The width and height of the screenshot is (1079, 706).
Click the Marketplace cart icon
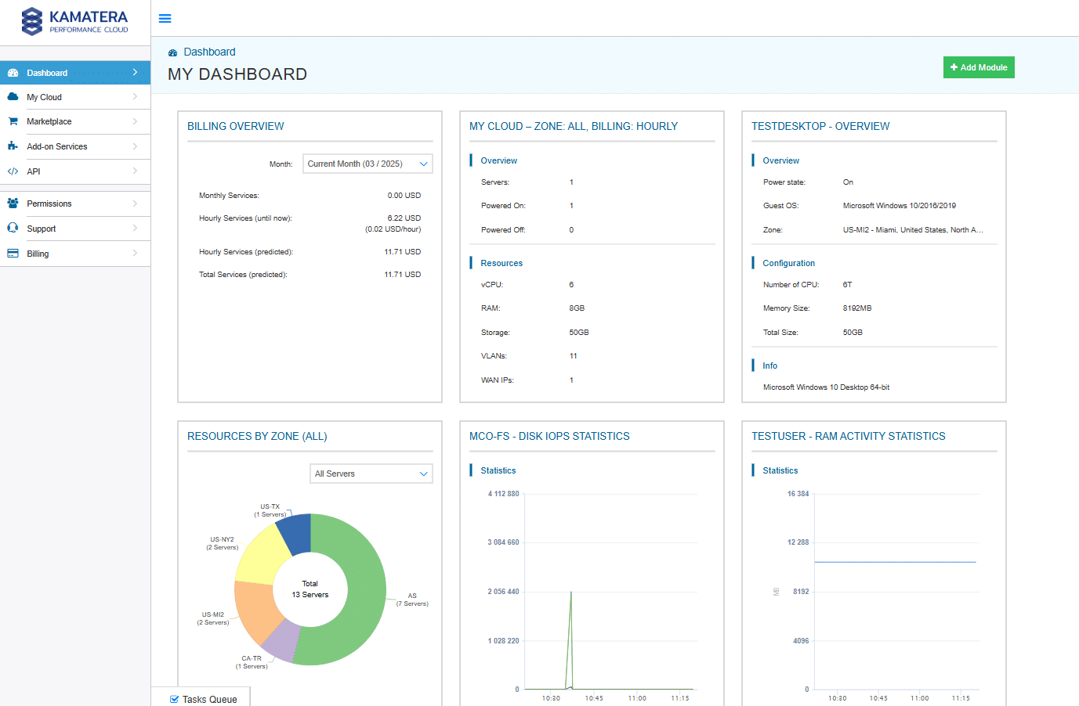tap(13, 121)
